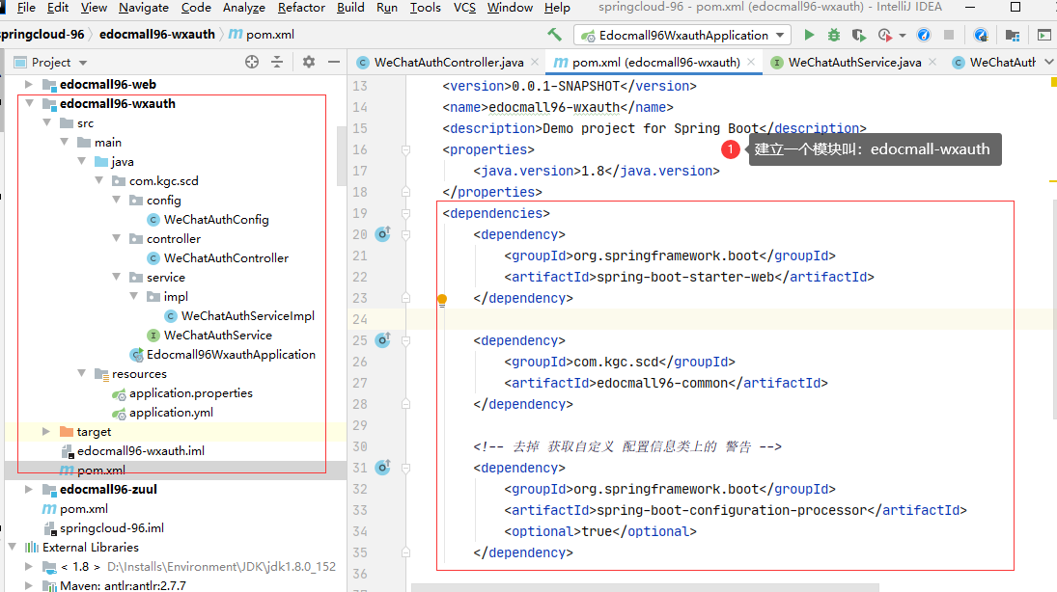Click the yellow warning indicator on editor stripe

[x=1053, y=82]
